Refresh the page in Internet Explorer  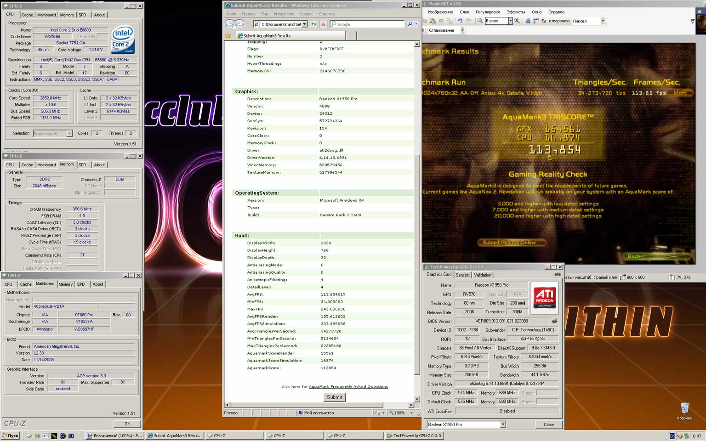313,24
